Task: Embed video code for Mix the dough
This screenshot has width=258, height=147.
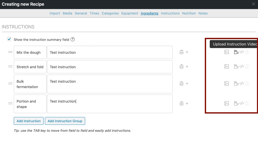Action: coord(242,52)
